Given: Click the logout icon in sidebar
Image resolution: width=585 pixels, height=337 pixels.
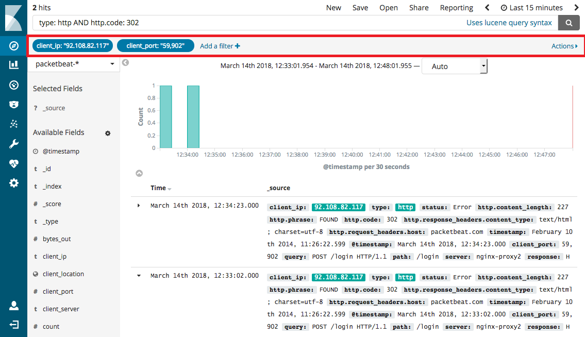Looking at the screenshot, I should (x=14, y=325).
